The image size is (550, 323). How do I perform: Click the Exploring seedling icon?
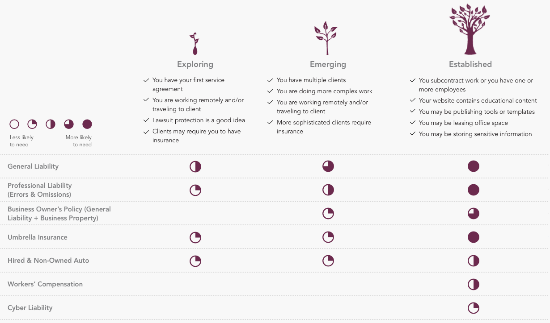click(194, 43)
